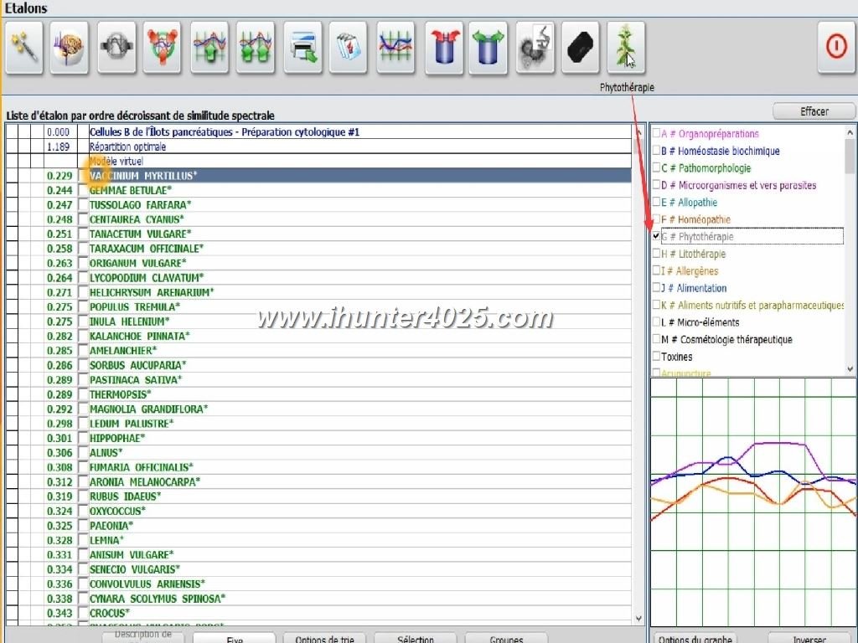Switch to the Fixe tab
This screenshot has width=858, height=643.
coord(235,638)
